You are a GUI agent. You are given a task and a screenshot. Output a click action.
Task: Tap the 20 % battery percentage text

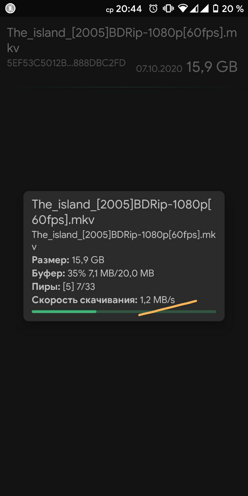tap(232, 9)
